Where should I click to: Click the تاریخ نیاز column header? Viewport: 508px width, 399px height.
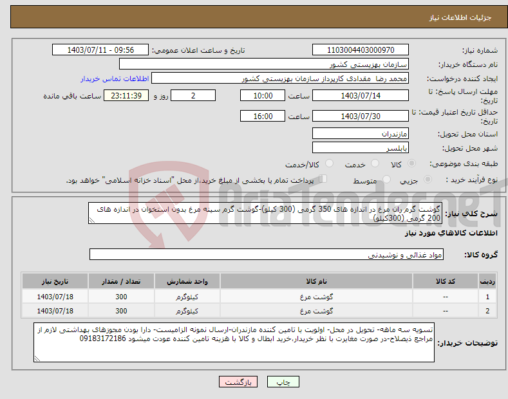(55, 281)
